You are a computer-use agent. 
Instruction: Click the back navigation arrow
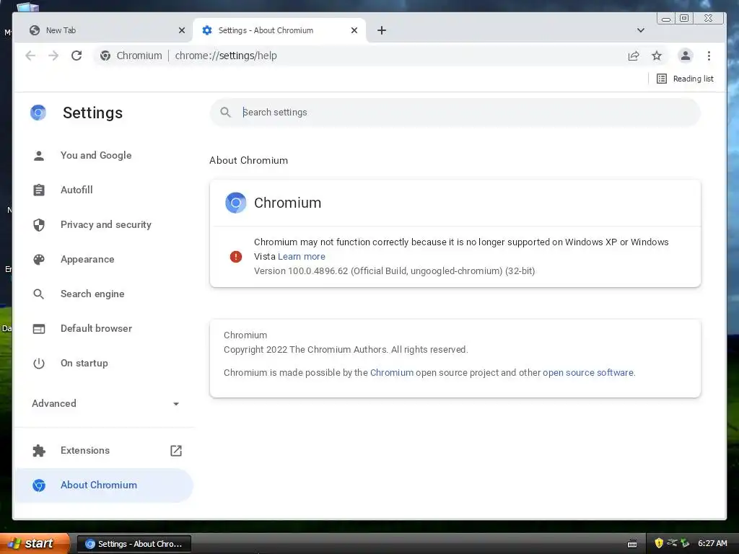pyautogui.click(x=30, y=56)
